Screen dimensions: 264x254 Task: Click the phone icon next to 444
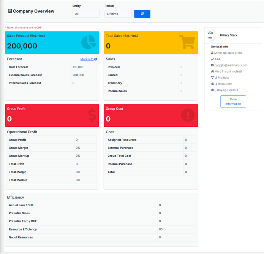click(x=212, y=59)
